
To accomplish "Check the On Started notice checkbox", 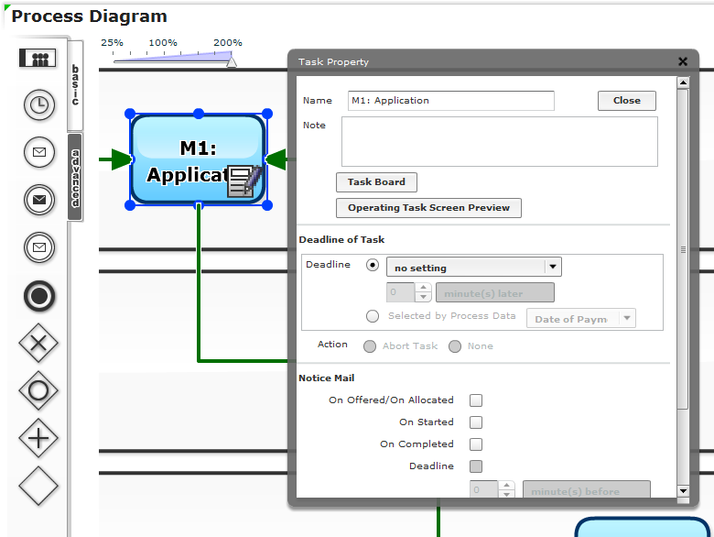I will (x=476, y=422).
